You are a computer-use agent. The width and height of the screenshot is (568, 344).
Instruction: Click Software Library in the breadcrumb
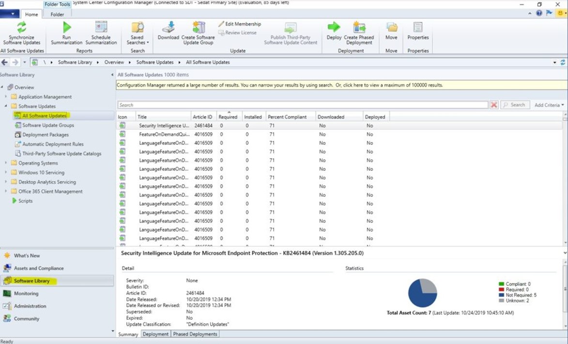pyautogui.click(x=75, y=62)
